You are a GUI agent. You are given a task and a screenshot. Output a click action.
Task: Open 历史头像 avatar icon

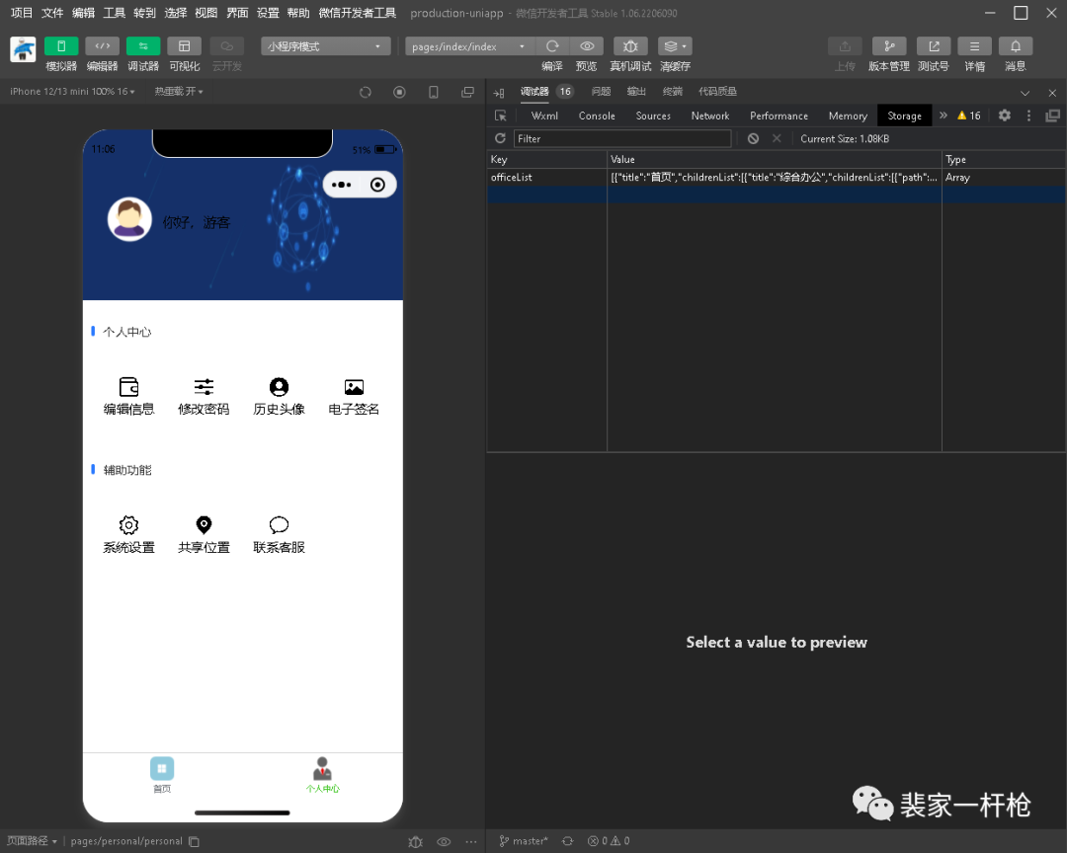(x=279, y=387)
